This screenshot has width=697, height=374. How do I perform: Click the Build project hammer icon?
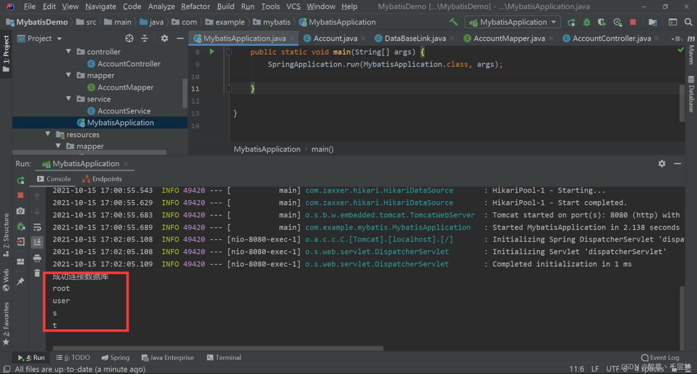tap(453, 22)
